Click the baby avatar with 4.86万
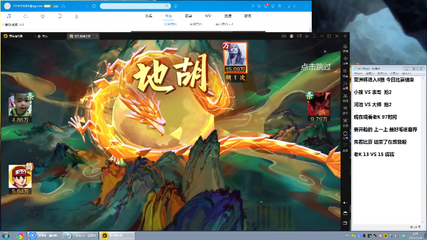Screen dimensions: 427x240 (x=20, y=105)
